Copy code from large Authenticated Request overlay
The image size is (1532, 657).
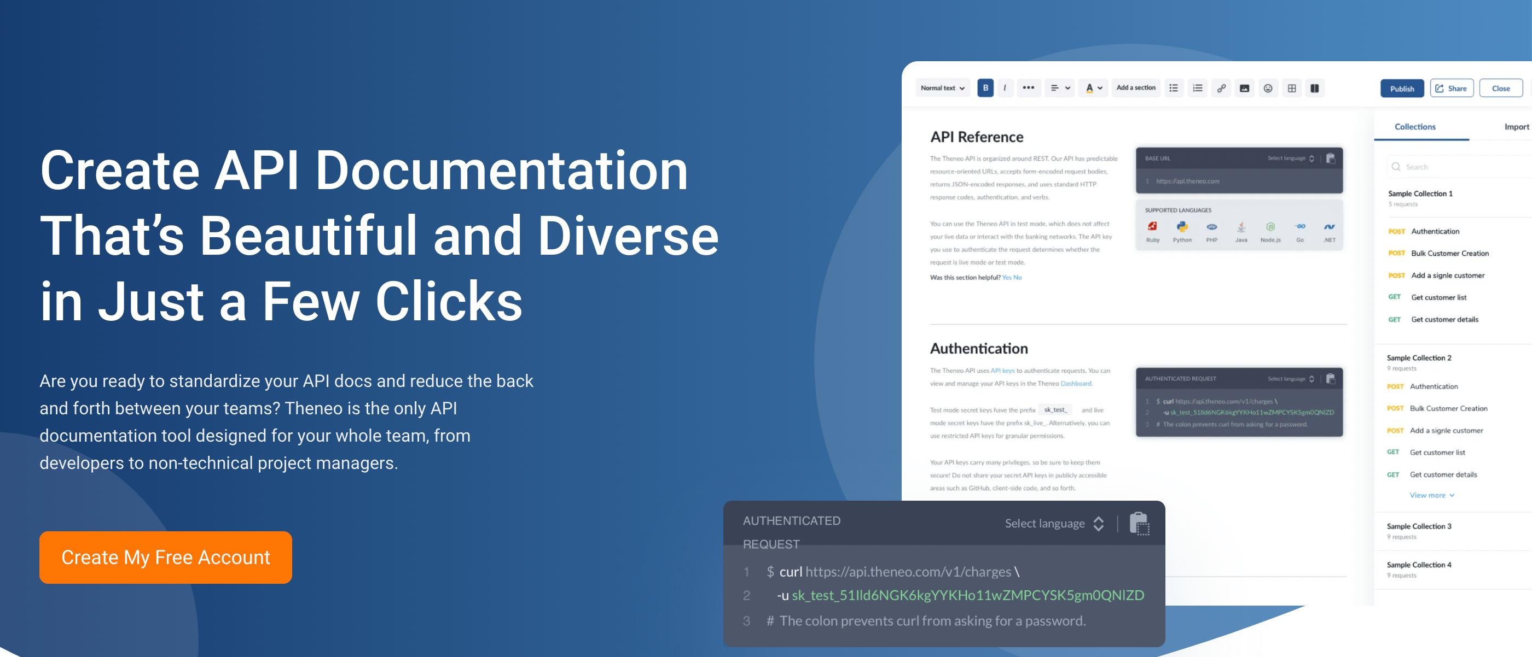pyautogui.click(x=1139, y=523)
